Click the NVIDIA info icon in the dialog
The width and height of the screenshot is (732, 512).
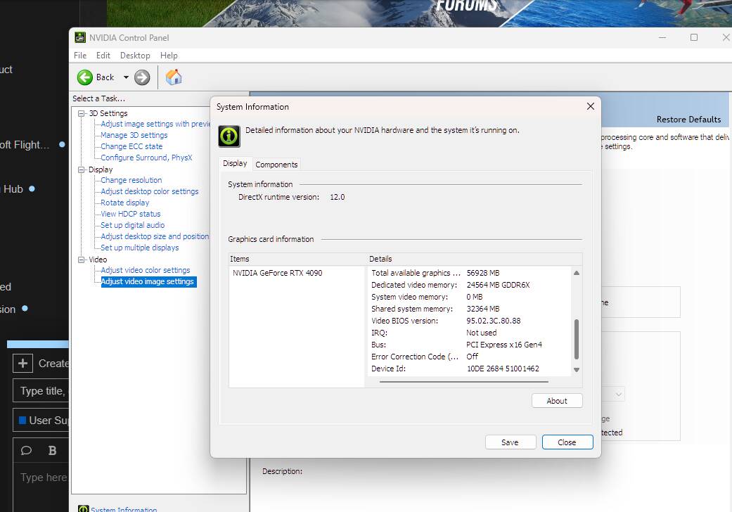coord(228,136)
